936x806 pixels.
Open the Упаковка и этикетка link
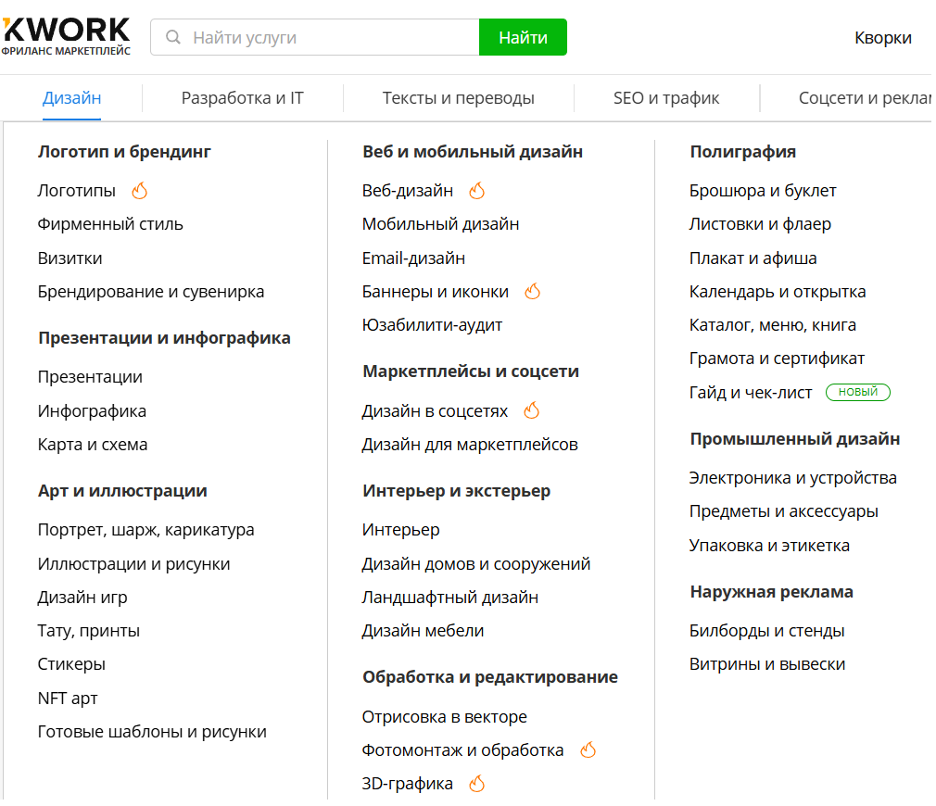point(769,545)
